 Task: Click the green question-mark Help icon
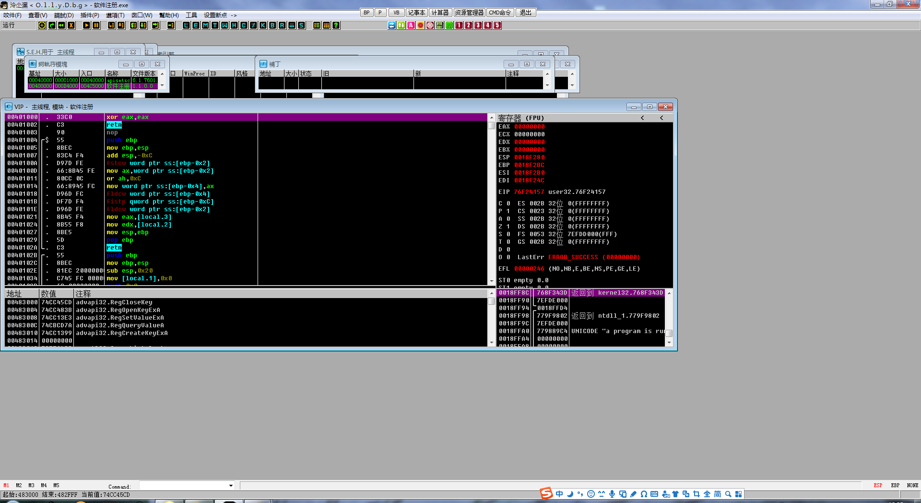coord(336,25)
